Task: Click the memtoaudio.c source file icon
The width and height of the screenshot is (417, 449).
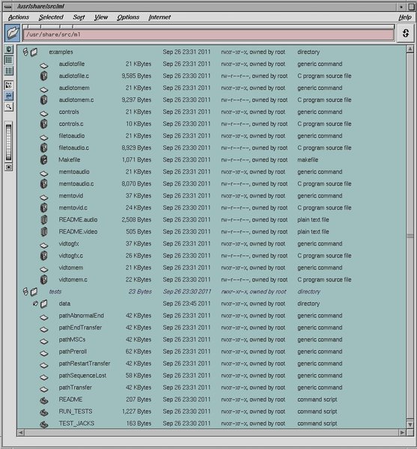Action: [44, 184]
